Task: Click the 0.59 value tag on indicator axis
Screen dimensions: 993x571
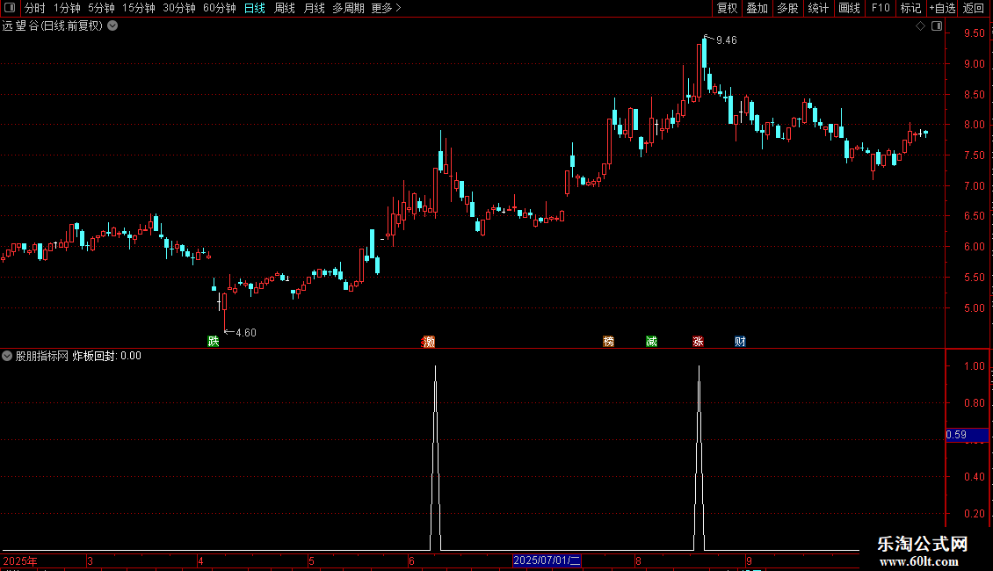Action: coord(967,435)
